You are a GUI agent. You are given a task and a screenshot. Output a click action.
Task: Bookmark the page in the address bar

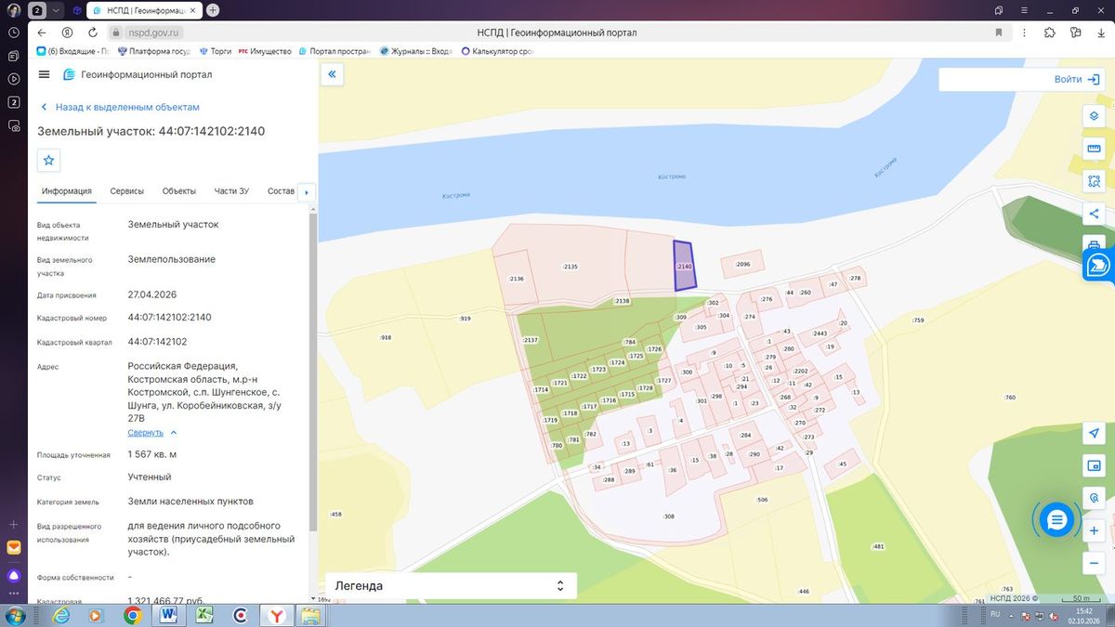tap(999, 33)
